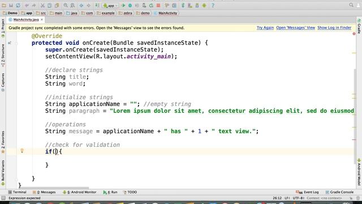Screen dimensions: 362x204
Task: Click the 26:12 cursor position indicator
Action: pos(277,198)
